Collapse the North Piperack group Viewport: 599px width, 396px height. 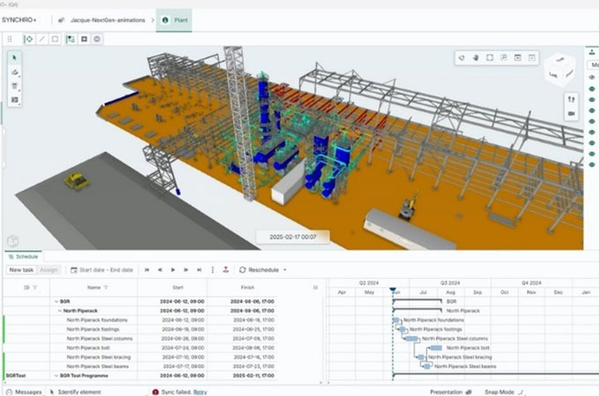pos(59,311)
